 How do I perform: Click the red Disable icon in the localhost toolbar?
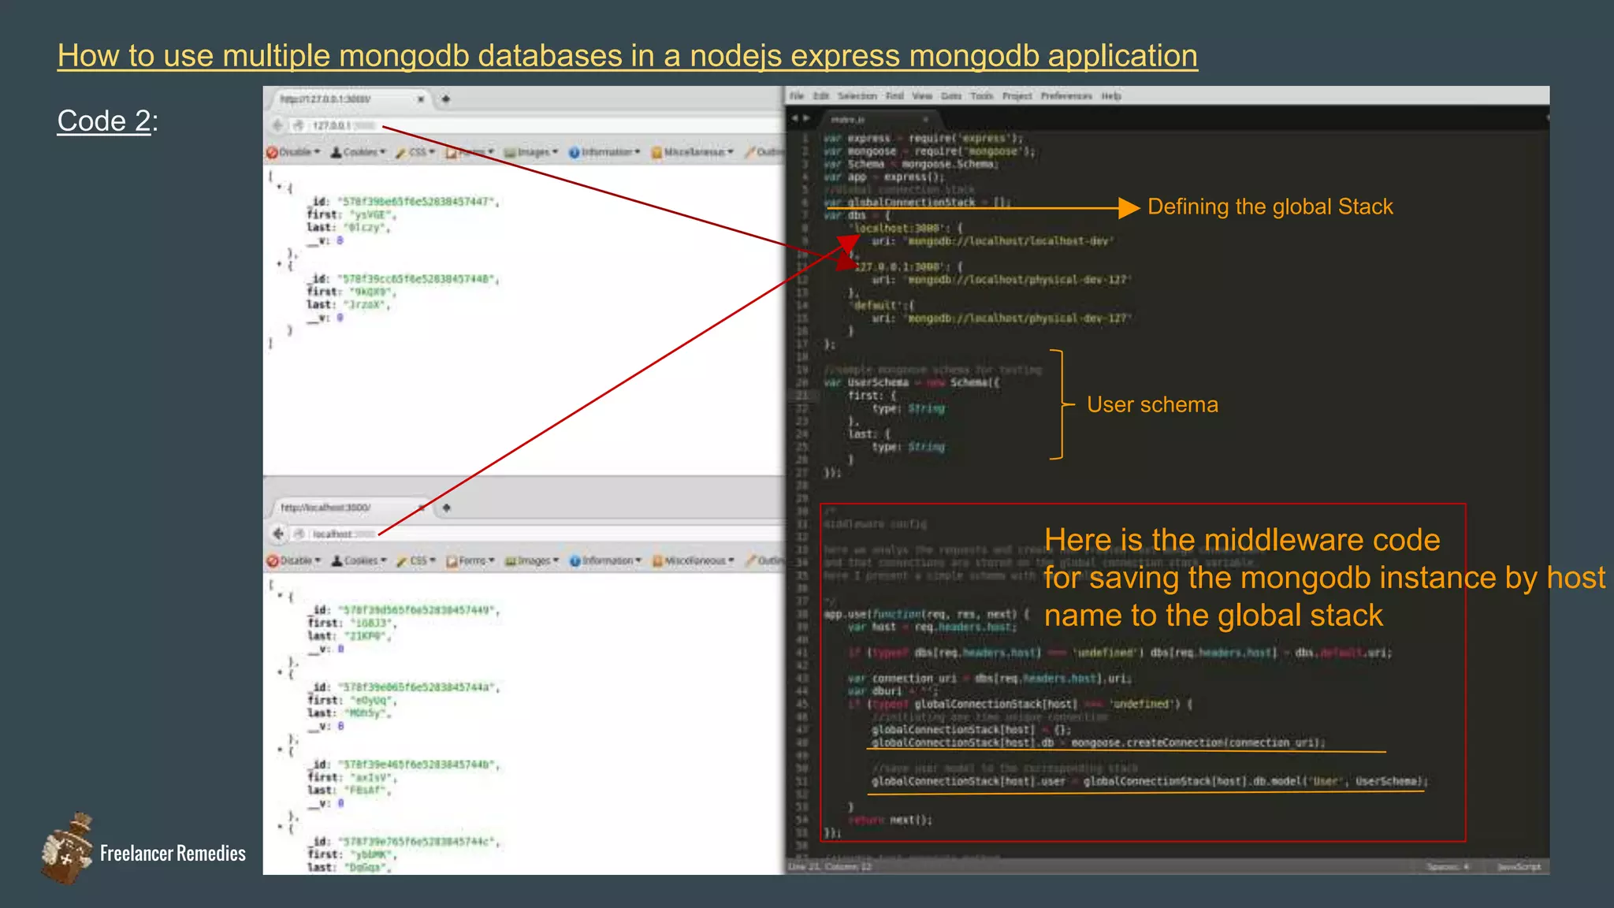273,561
